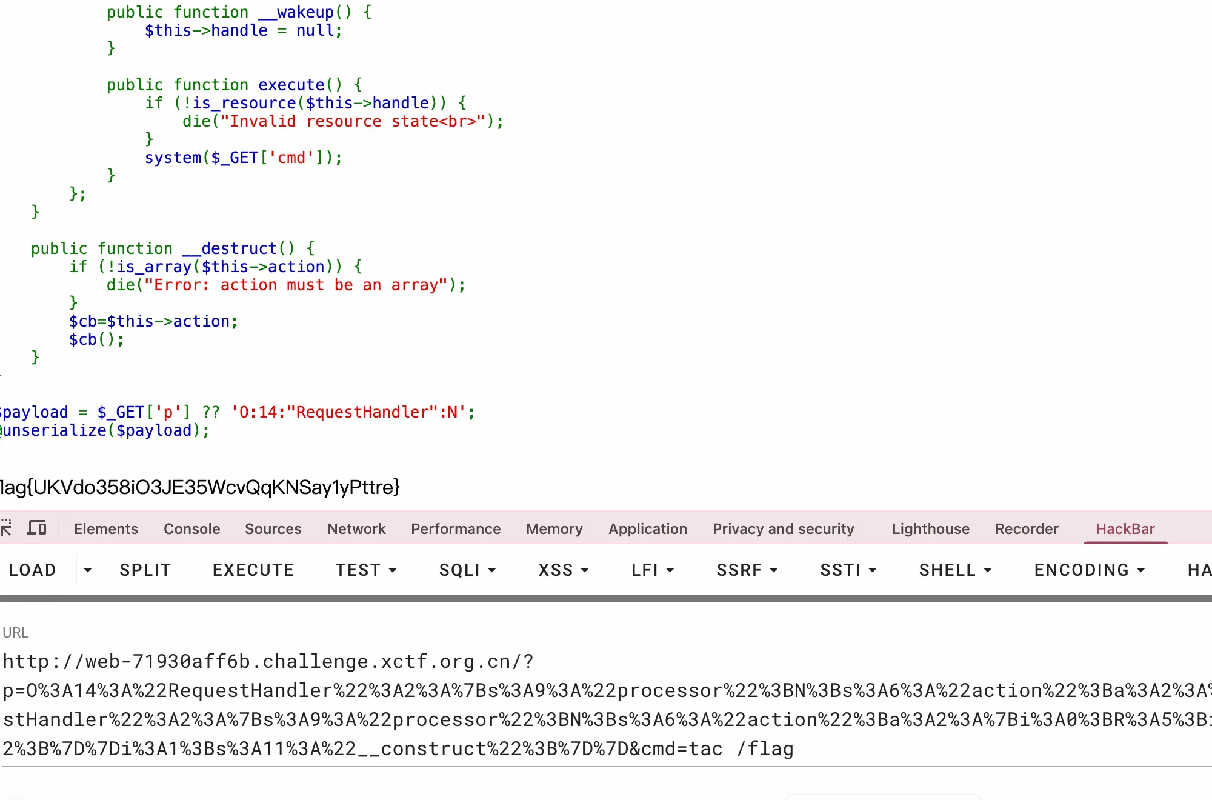Open the SSTI dropdown menu
Screen dimensions: 1212x800
pyautogui.click(x=848, y=570)
